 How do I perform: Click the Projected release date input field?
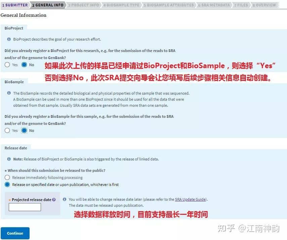tap(25, 207)
